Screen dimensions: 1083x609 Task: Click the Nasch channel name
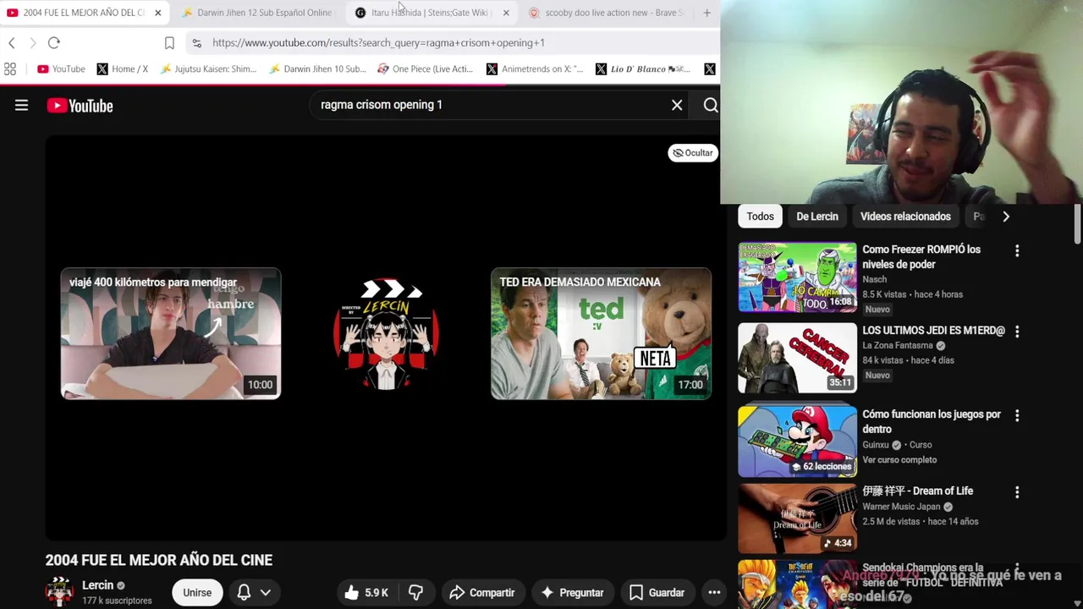875,279
